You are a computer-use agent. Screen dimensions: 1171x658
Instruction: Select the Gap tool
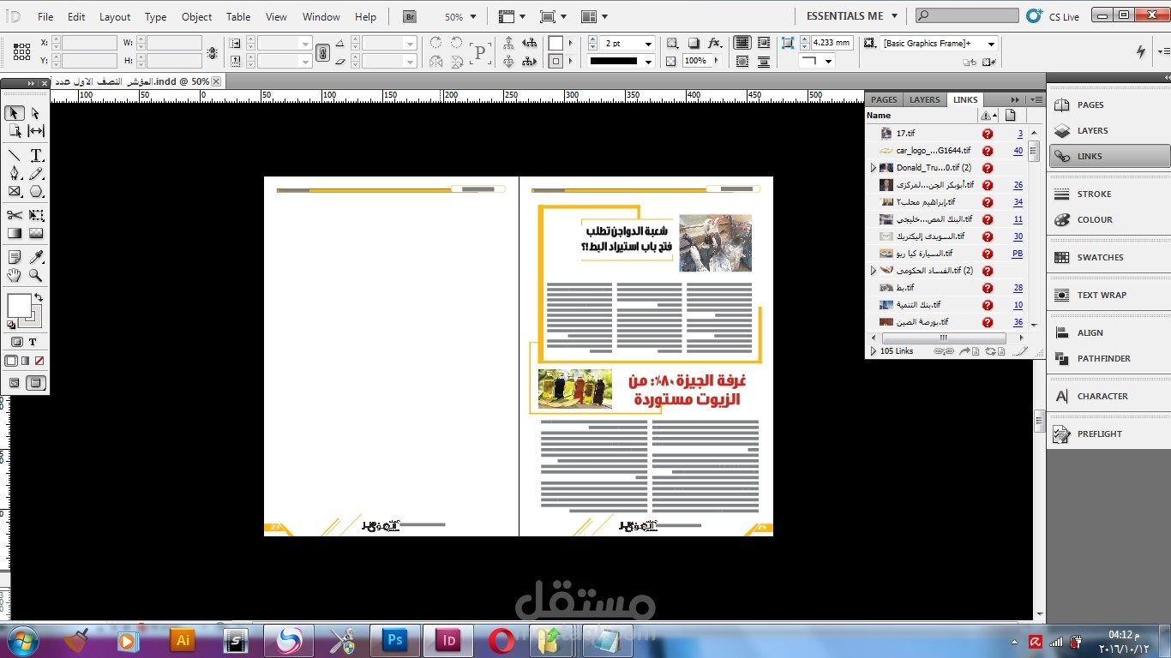pyautogui.click(x=36, y=131)
